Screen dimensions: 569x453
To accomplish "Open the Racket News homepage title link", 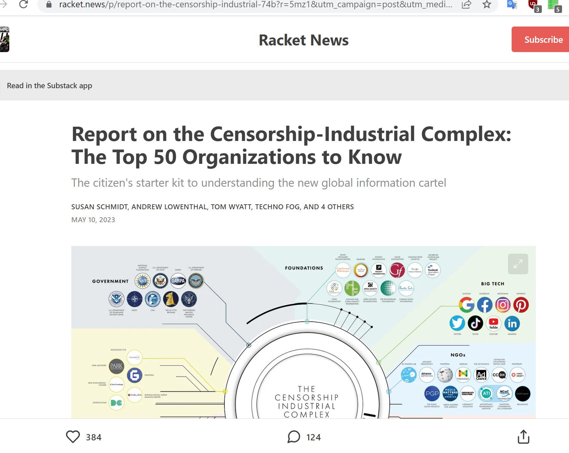I will pyautogui.click(x=303, y=40).
